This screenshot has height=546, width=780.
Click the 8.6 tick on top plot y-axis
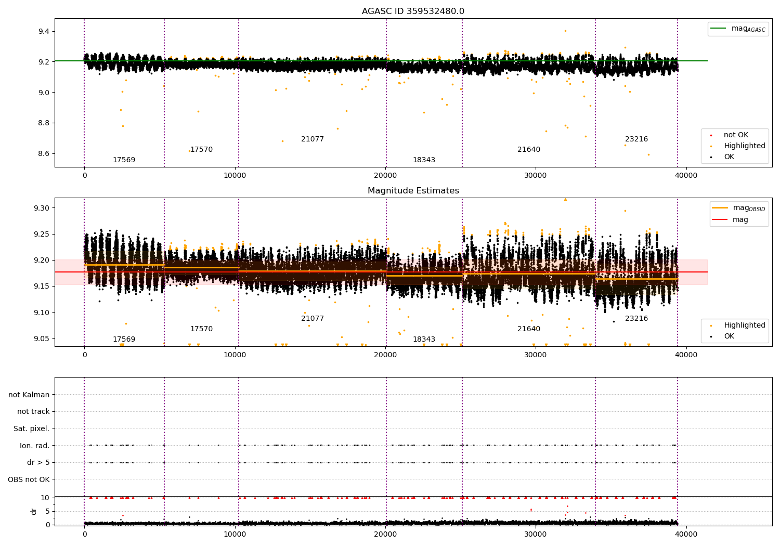[44, 154]
